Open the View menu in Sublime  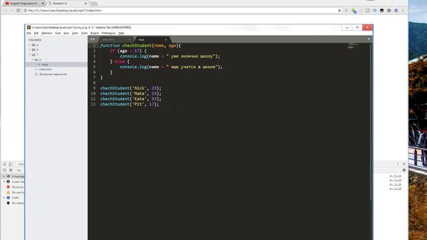[67, 33]
